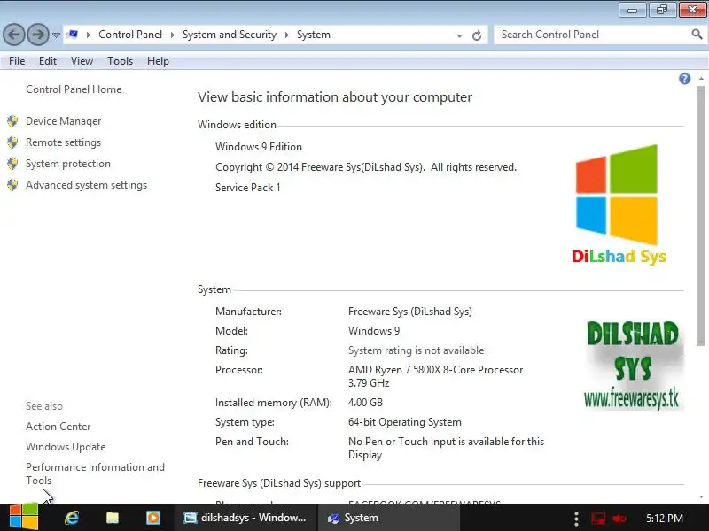
Task: Open Windows Update link
Action: [66, 447]
